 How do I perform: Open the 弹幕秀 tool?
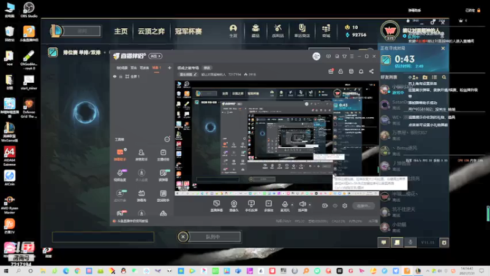tap(141, 196)
